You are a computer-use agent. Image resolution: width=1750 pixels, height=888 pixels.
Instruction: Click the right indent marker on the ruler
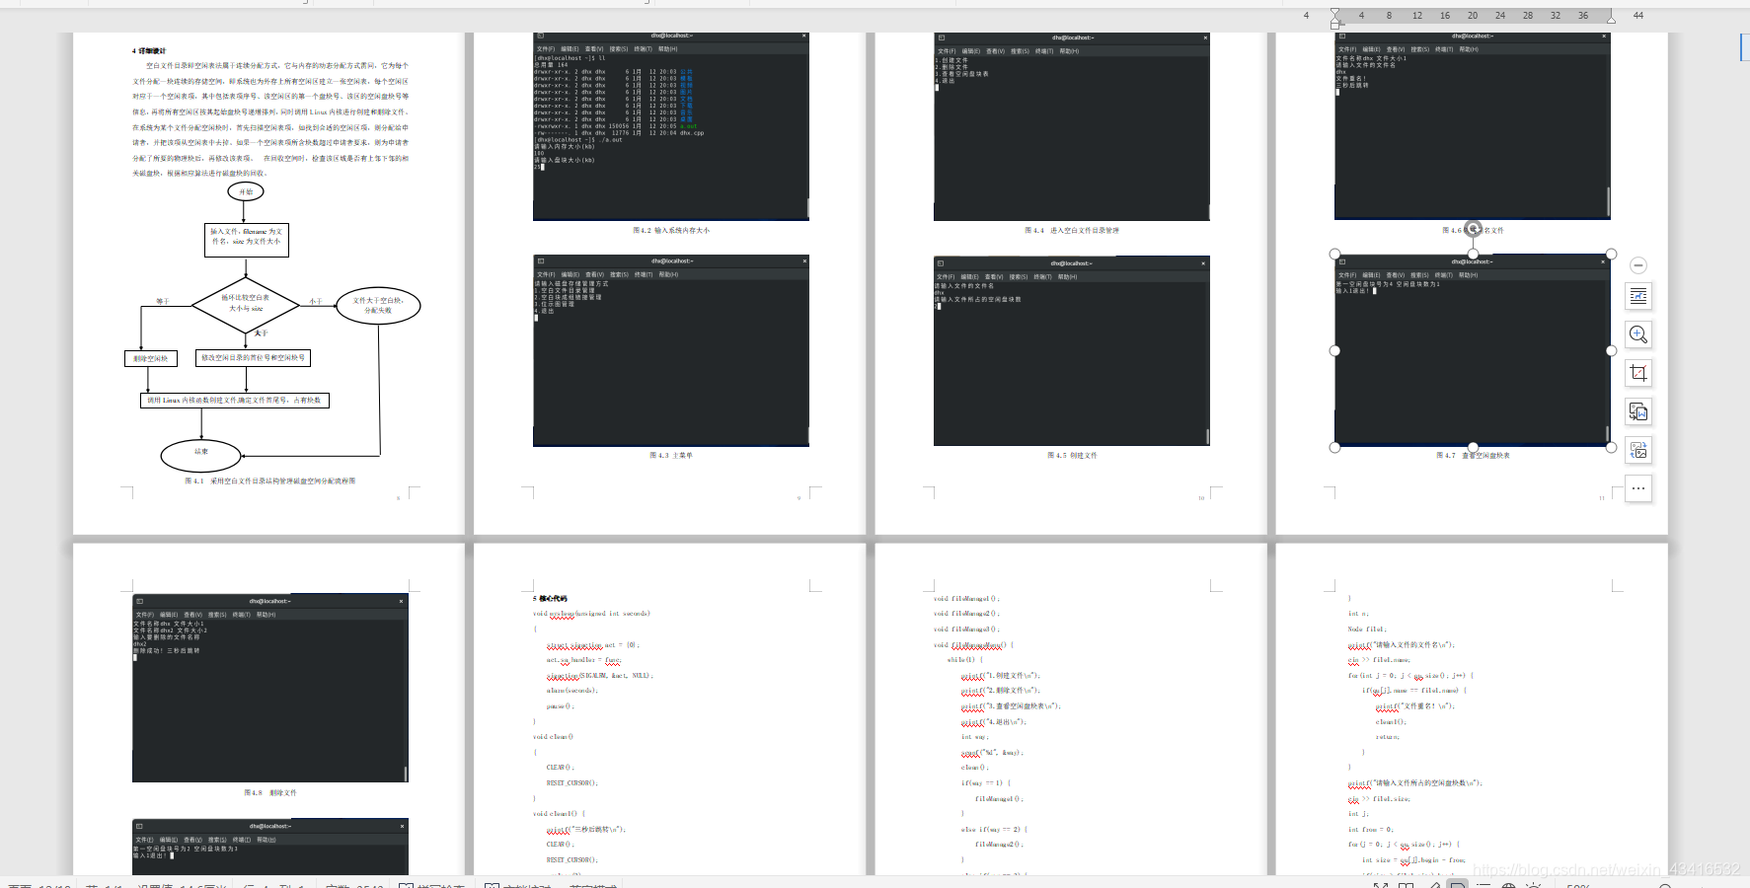click(1611, 20)
